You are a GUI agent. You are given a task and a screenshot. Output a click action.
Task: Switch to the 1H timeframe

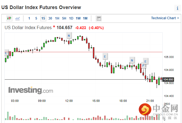point(57,18)
